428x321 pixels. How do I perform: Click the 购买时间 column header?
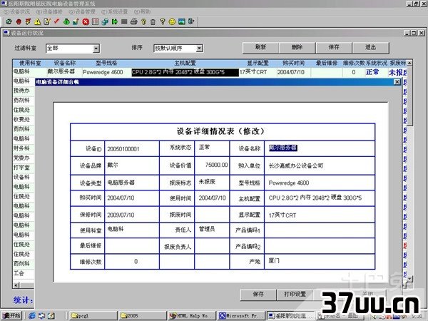tap(294, 63)
